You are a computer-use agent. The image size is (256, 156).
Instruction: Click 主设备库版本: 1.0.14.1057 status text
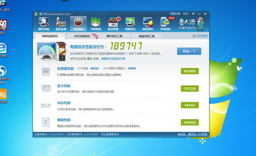click(x=82, y=134)
